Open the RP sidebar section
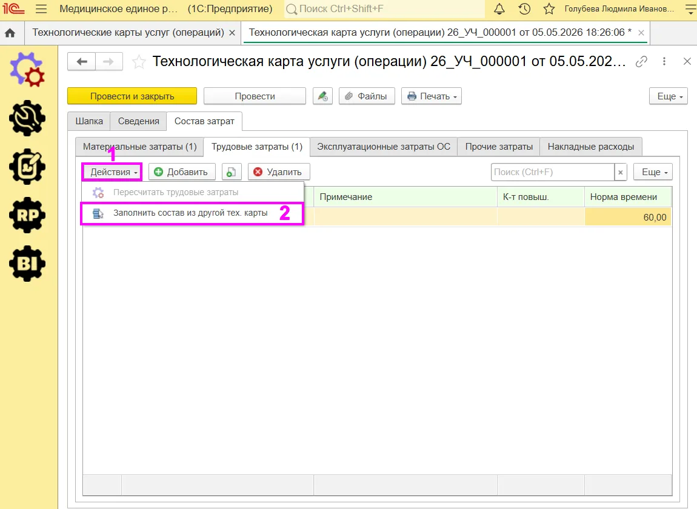 click(27, 215)
